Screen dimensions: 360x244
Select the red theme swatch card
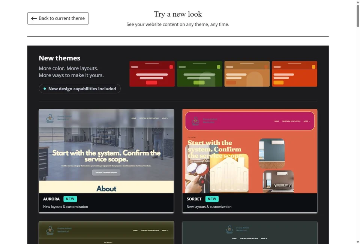[x=152, y=74]
